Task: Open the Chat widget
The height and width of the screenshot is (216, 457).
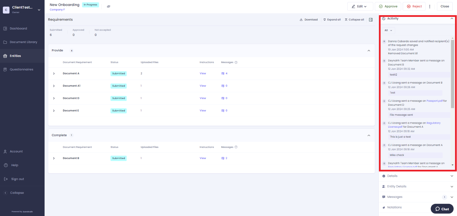Action: coord(442,209)
